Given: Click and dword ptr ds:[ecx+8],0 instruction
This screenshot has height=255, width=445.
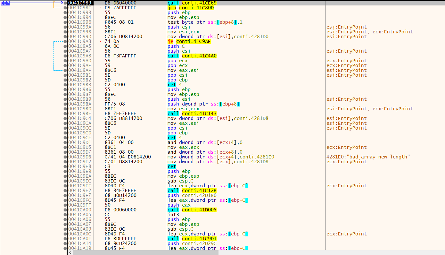Looking at the screenshot, I should pyautogui.click(x=205, y=152).
